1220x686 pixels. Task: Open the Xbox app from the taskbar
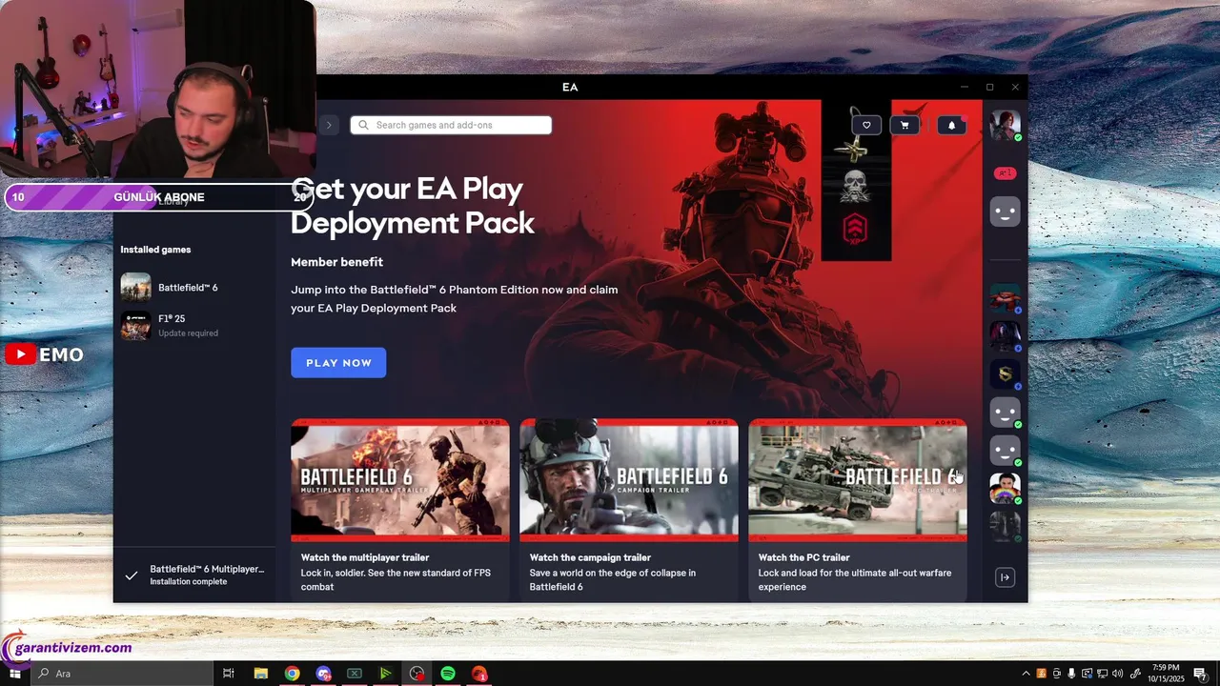(355, 674)
